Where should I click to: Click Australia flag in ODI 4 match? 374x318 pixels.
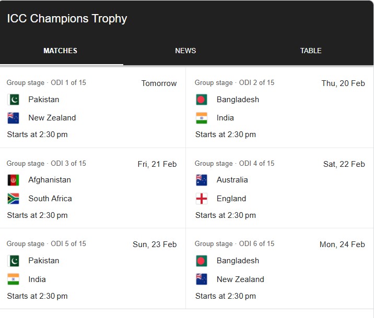pyautogui.click(x=202, y=180)
